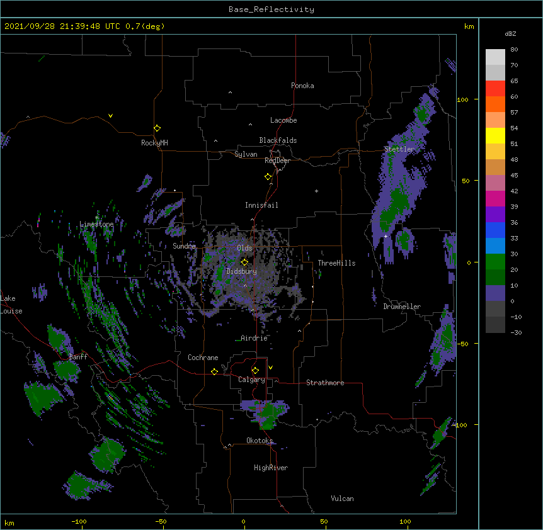Click the Ponoka city label

point(302,86)
